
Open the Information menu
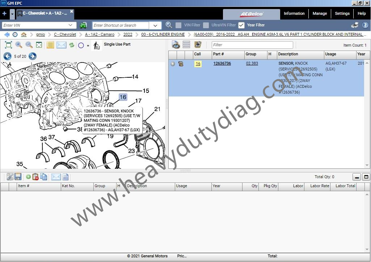(294, 13)
